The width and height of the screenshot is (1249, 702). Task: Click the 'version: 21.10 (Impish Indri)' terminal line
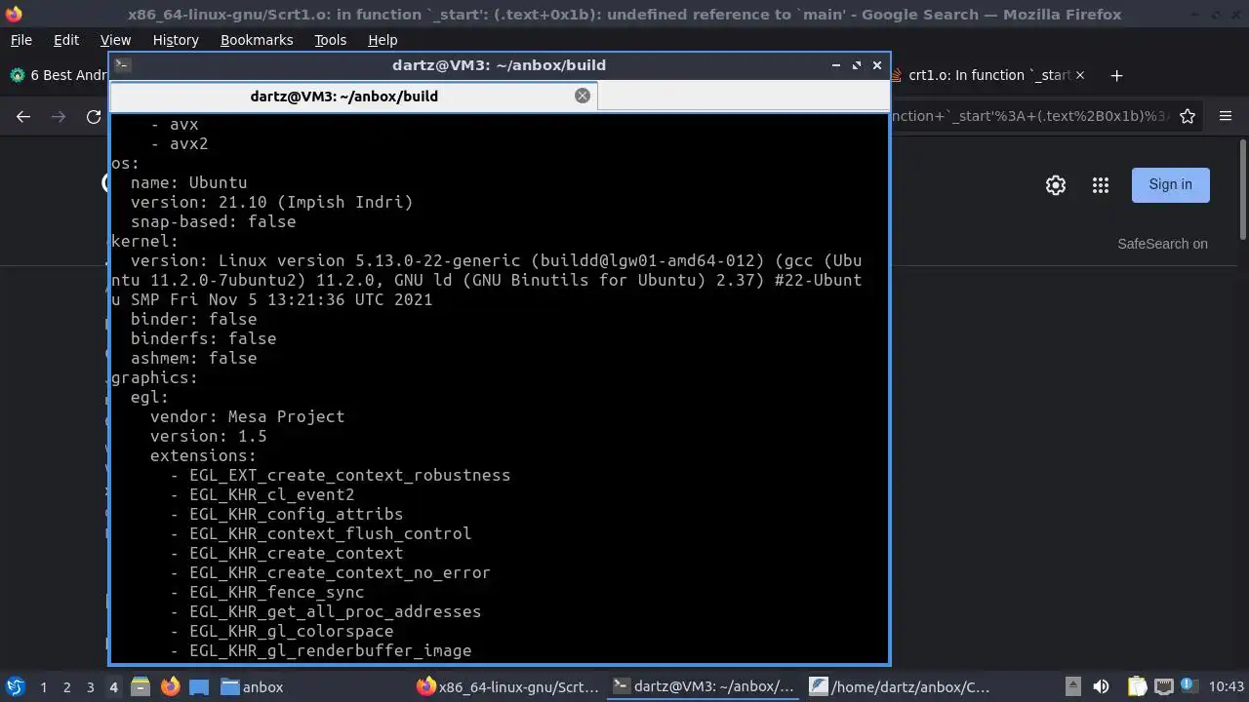[x=271, y=202]
